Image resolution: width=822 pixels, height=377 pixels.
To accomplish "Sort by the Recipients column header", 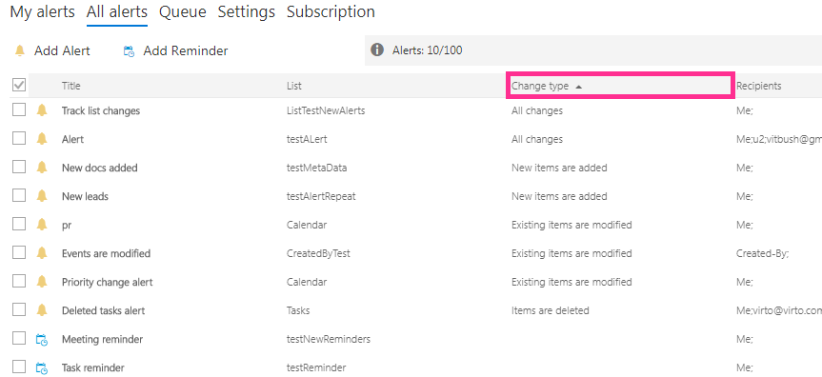I will (758, 86).
